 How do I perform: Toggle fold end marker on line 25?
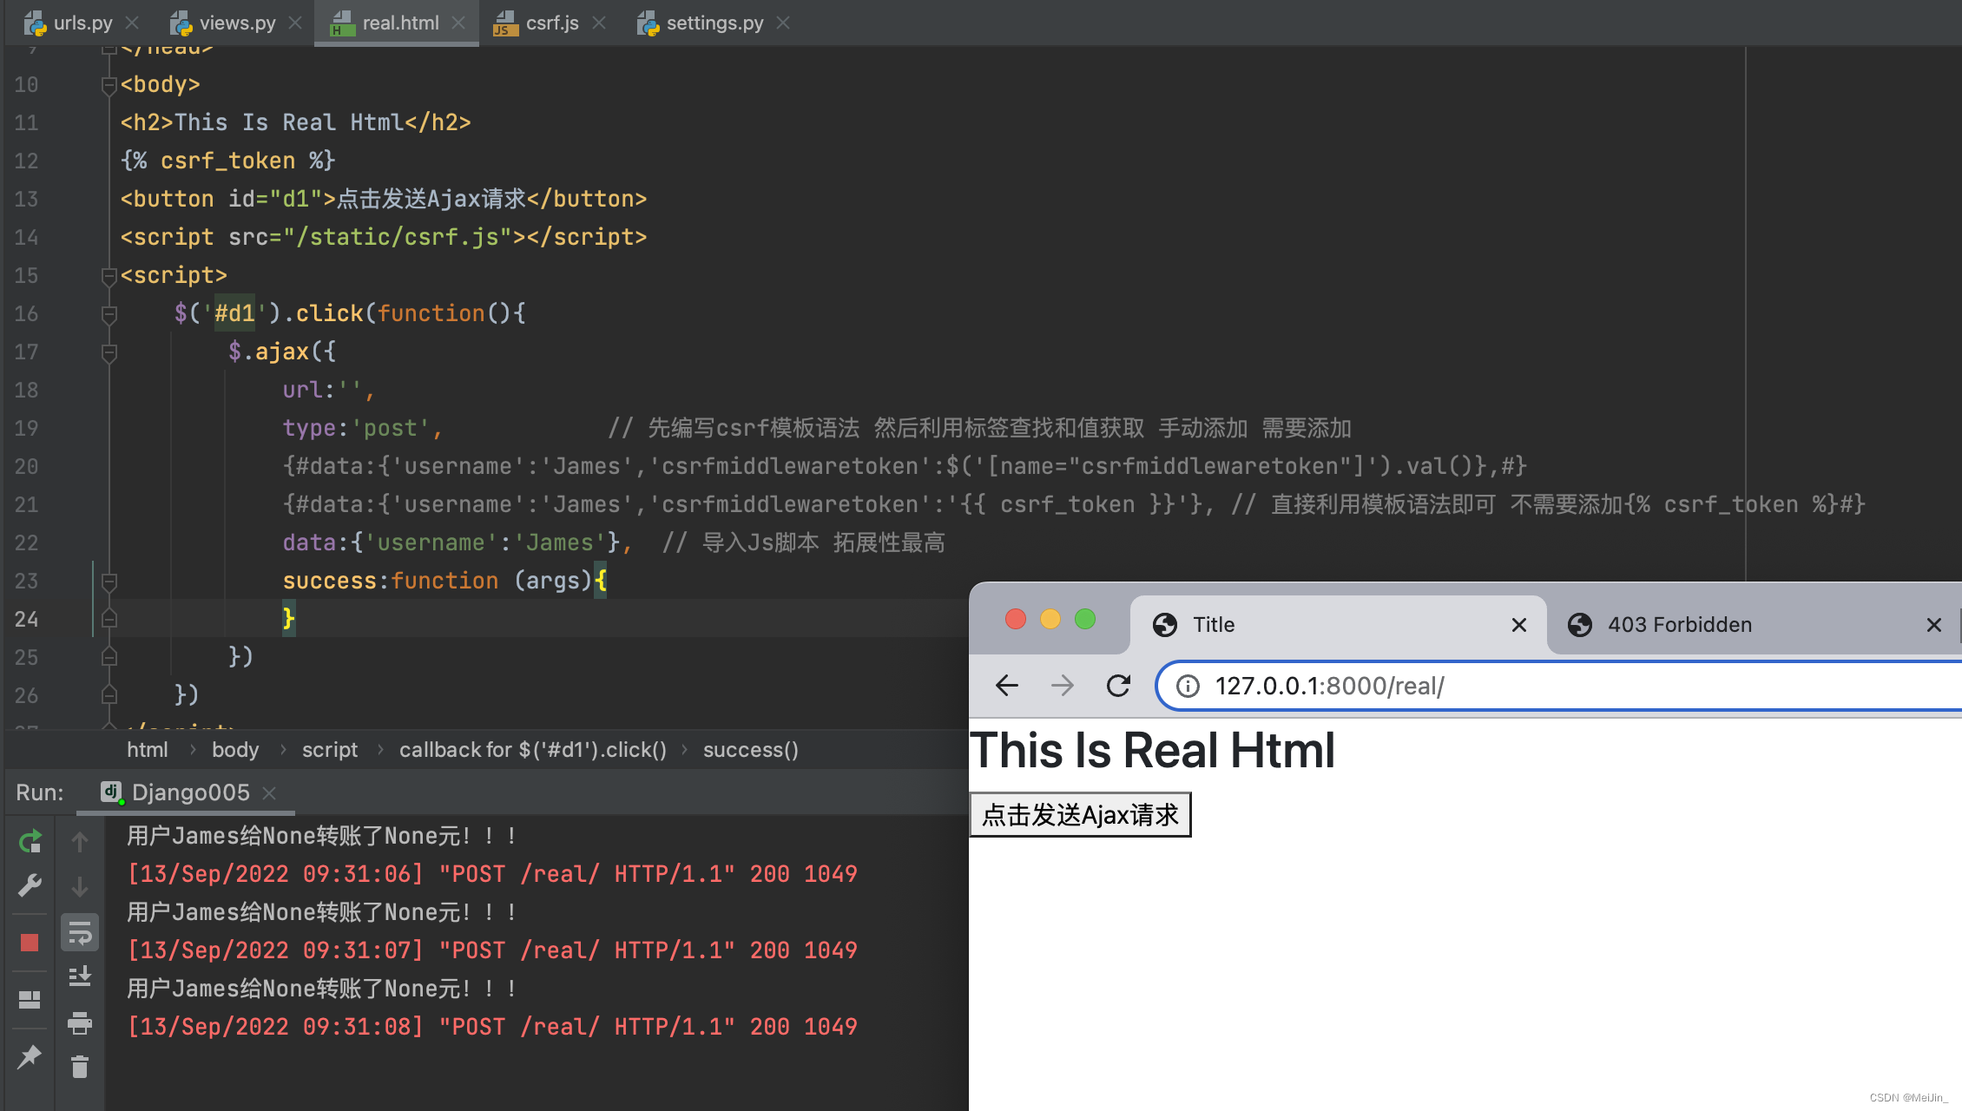coord(109,657)
